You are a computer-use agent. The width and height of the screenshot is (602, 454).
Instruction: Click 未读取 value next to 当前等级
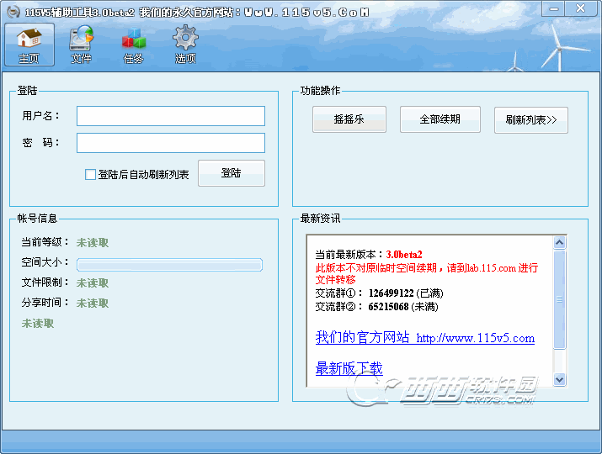(x=93, y=242)
